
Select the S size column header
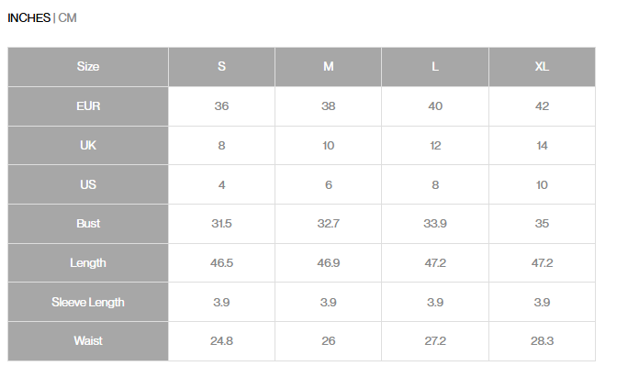221,67
